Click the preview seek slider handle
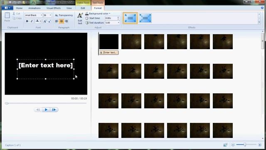Viewport: 266px width, 150px height. [7, 103]
